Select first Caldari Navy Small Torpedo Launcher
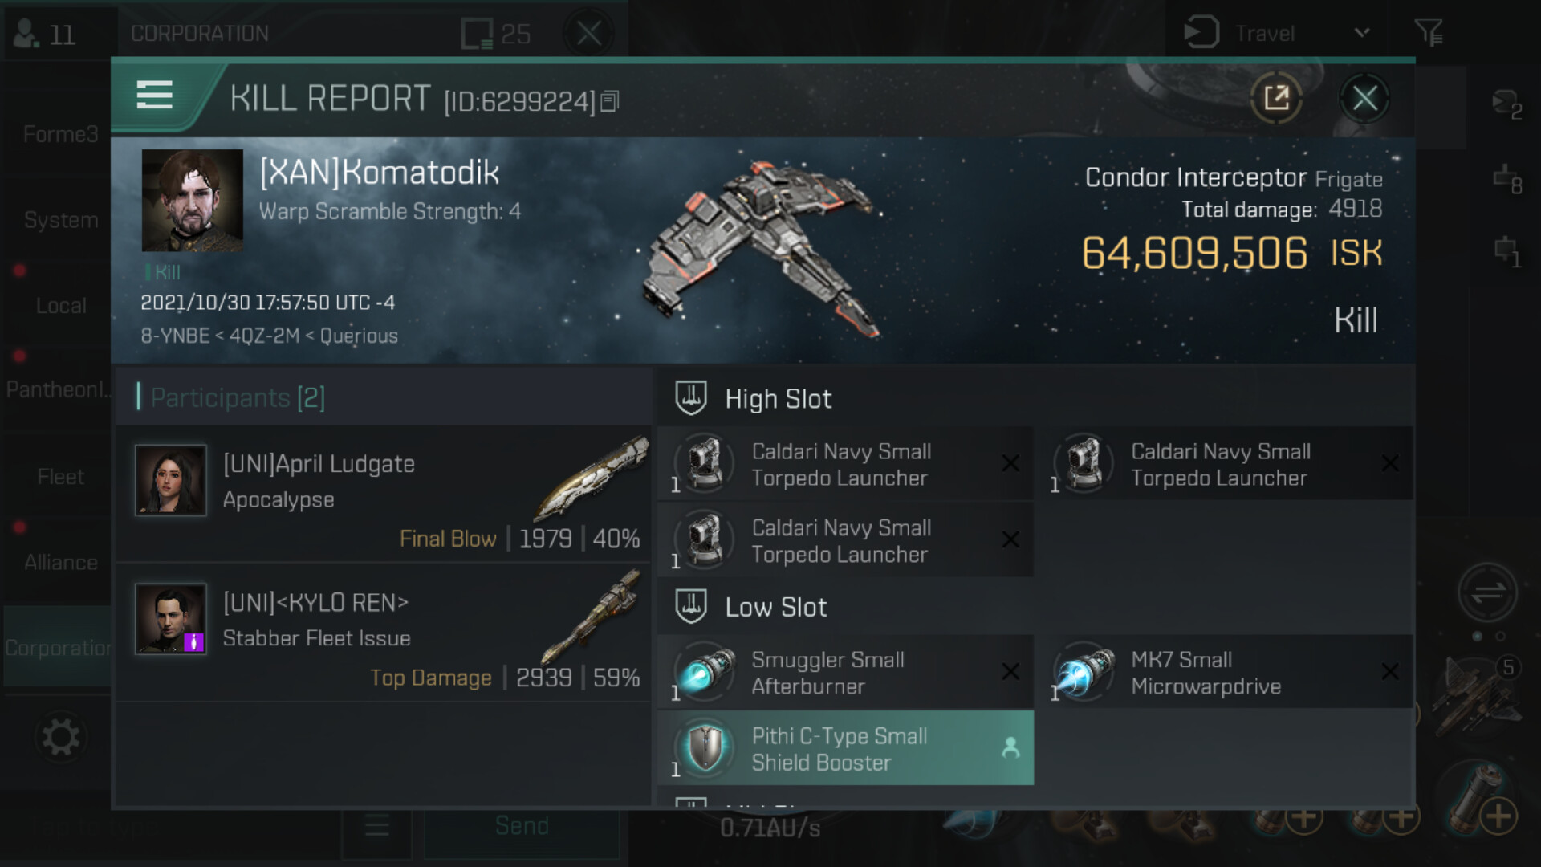 point(845,464)
